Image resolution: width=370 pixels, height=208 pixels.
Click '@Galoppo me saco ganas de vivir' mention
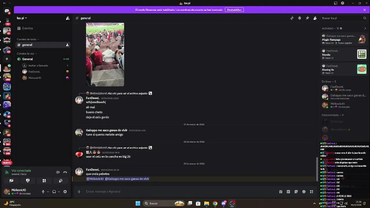point(127,179)
